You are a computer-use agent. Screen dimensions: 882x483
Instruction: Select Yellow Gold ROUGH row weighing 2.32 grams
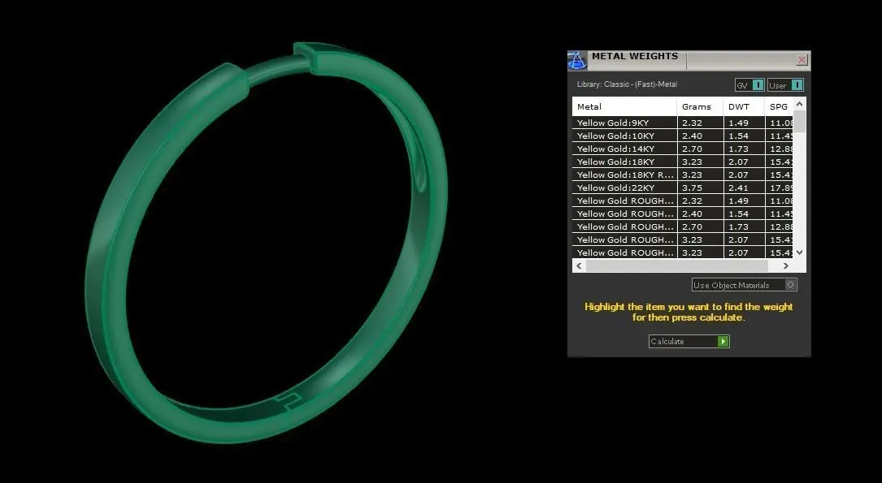pos(682,201)
